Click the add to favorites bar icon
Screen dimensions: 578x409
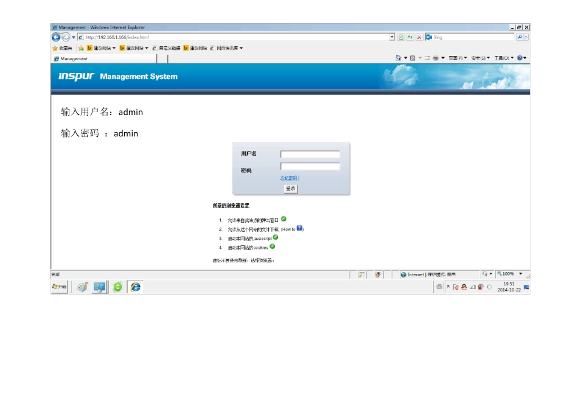pyautogui.click(x=81, y=48)
